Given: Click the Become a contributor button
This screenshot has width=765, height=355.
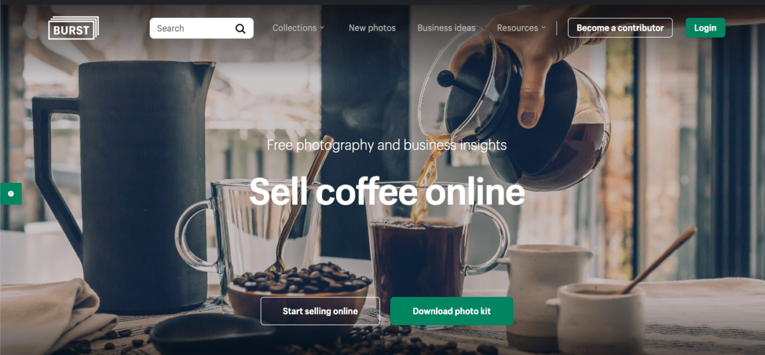Looking at the screenshot, I should [620, 28].
